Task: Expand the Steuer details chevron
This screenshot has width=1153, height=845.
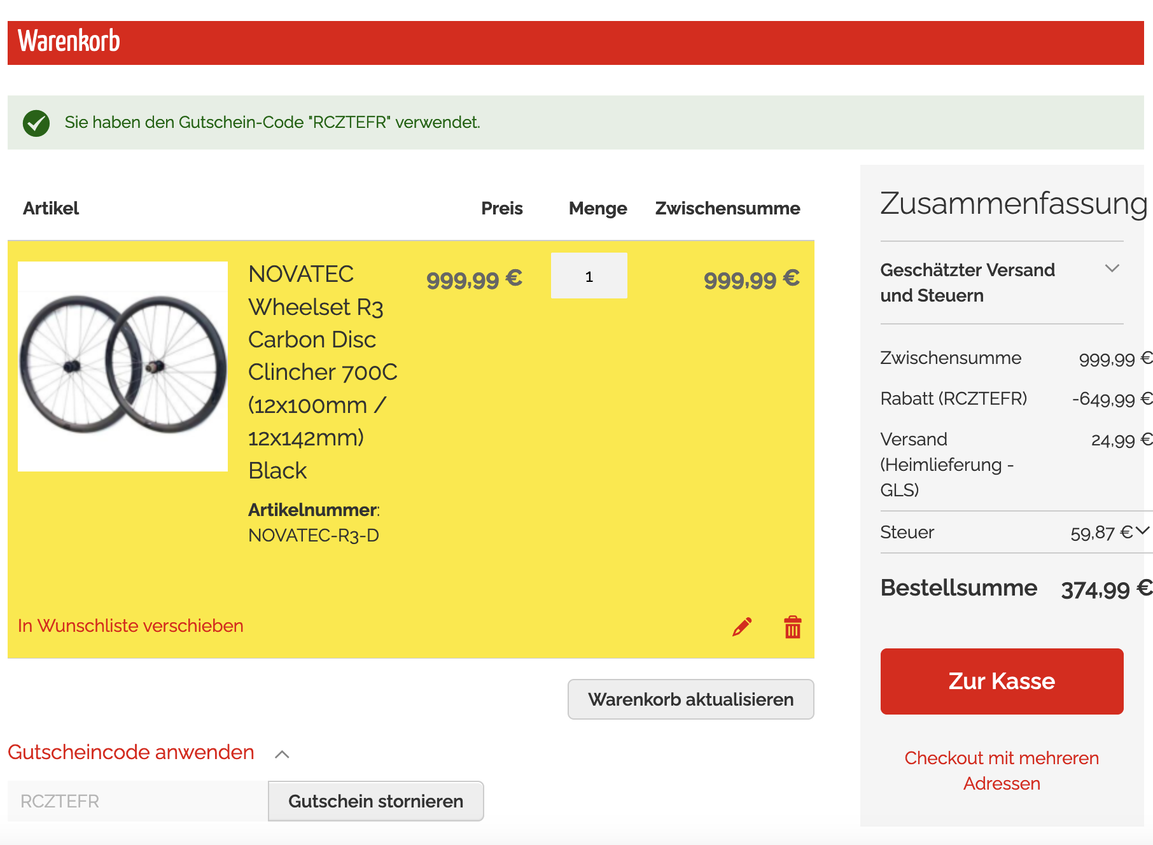Action: pyautogui.click(x=1143, y=530)
